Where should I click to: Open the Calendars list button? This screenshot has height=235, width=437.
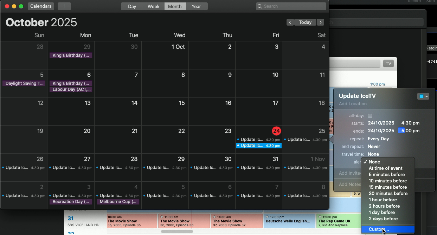point(41,6)
